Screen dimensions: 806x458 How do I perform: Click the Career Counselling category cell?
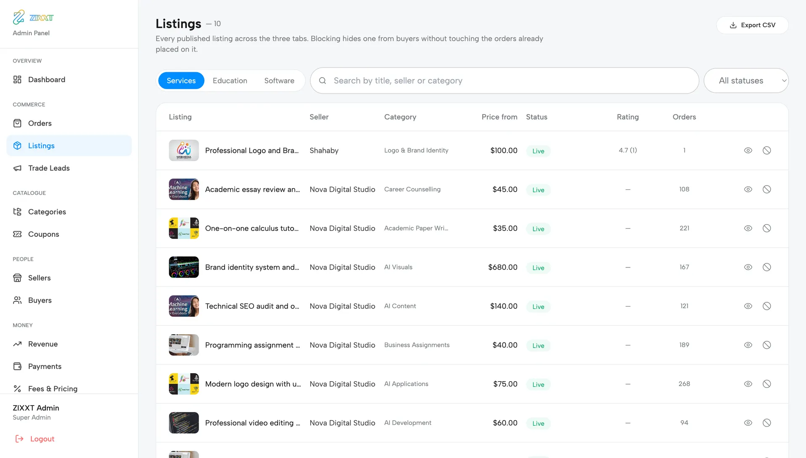(412, 189)
